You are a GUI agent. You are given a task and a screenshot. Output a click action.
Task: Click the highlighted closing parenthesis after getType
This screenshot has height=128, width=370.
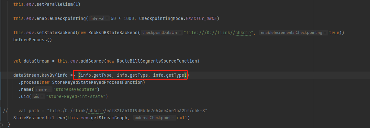coord(185,75)
